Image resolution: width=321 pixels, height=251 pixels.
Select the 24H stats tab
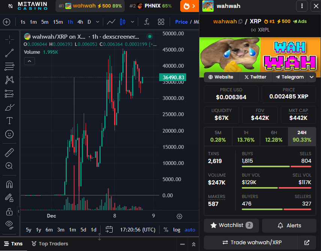pos(302,136)
